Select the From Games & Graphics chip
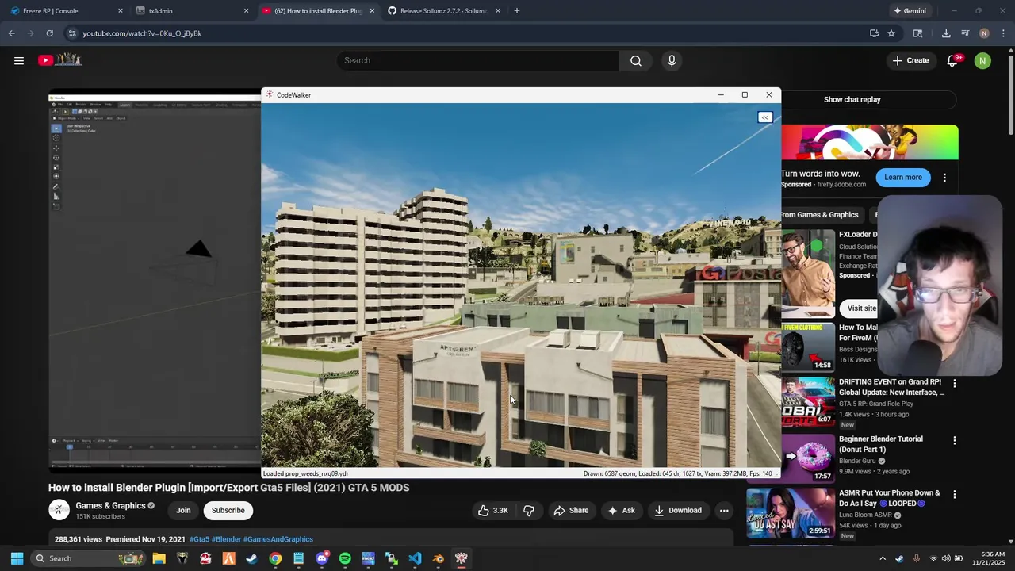 tap(818, 215)
